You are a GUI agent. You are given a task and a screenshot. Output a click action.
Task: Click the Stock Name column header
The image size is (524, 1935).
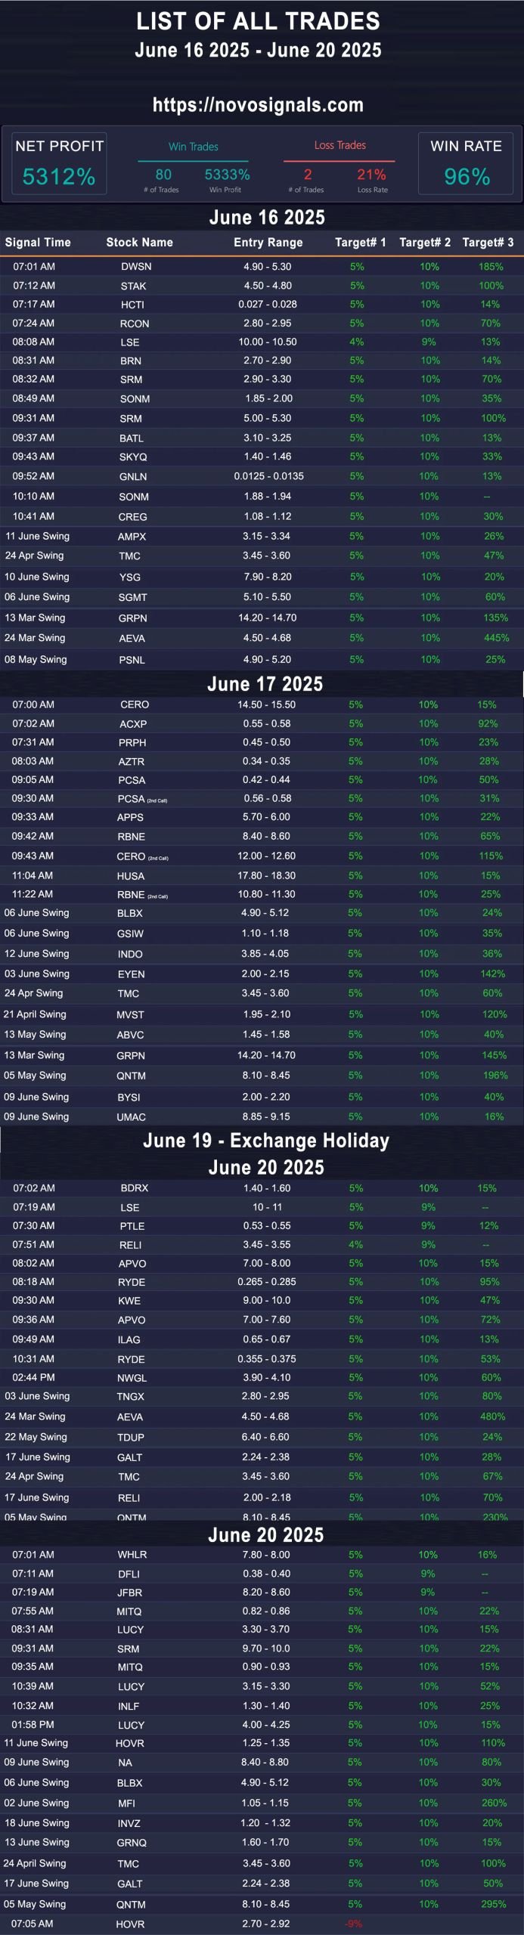click(139, 243)
